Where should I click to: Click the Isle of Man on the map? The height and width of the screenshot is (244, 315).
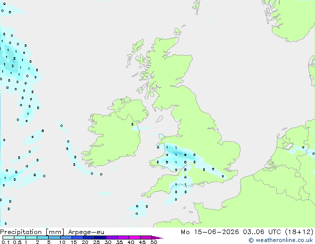tap(159, 119)
